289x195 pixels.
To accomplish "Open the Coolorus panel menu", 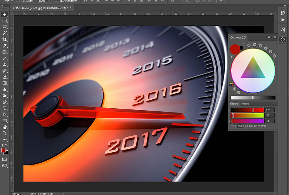I will [275, 37].
